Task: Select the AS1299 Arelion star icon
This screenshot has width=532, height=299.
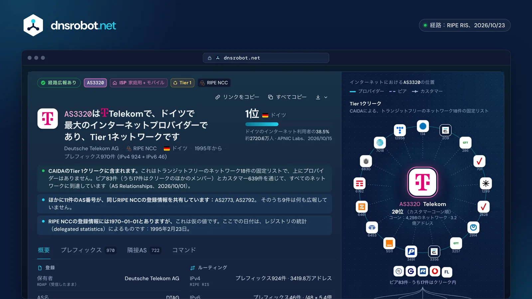Action: click(x=485, y=183)
